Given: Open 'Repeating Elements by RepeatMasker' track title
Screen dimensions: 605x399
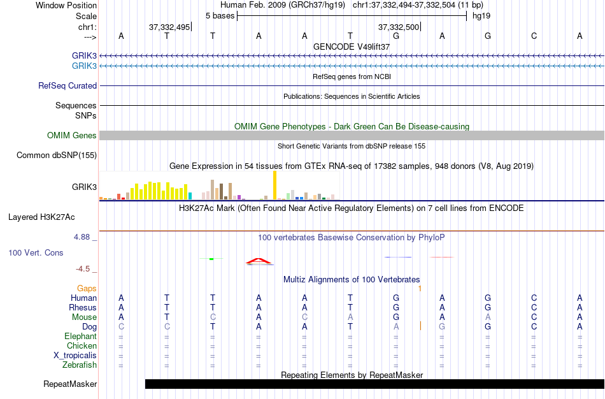Looking at the screenshot, I should coord(352,375).
